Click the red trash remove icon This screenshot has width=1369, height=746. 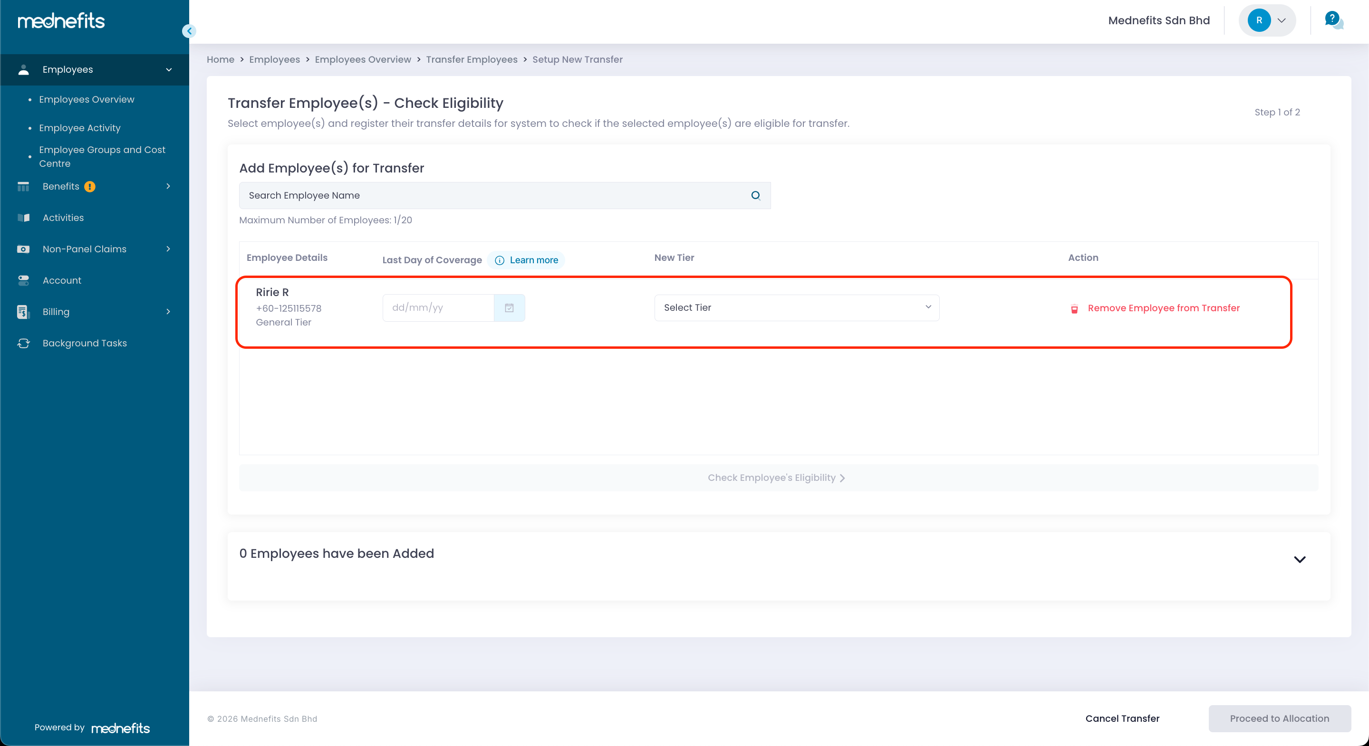point(1074,309)
